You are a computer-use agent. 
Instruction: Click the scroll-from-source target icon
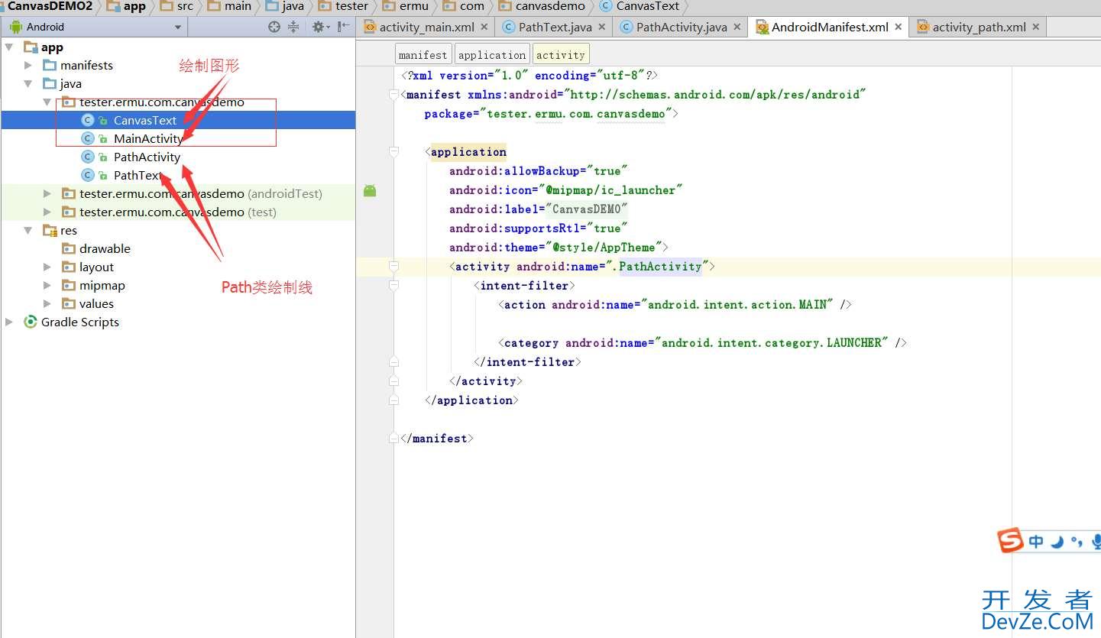(x=274, y=27)
